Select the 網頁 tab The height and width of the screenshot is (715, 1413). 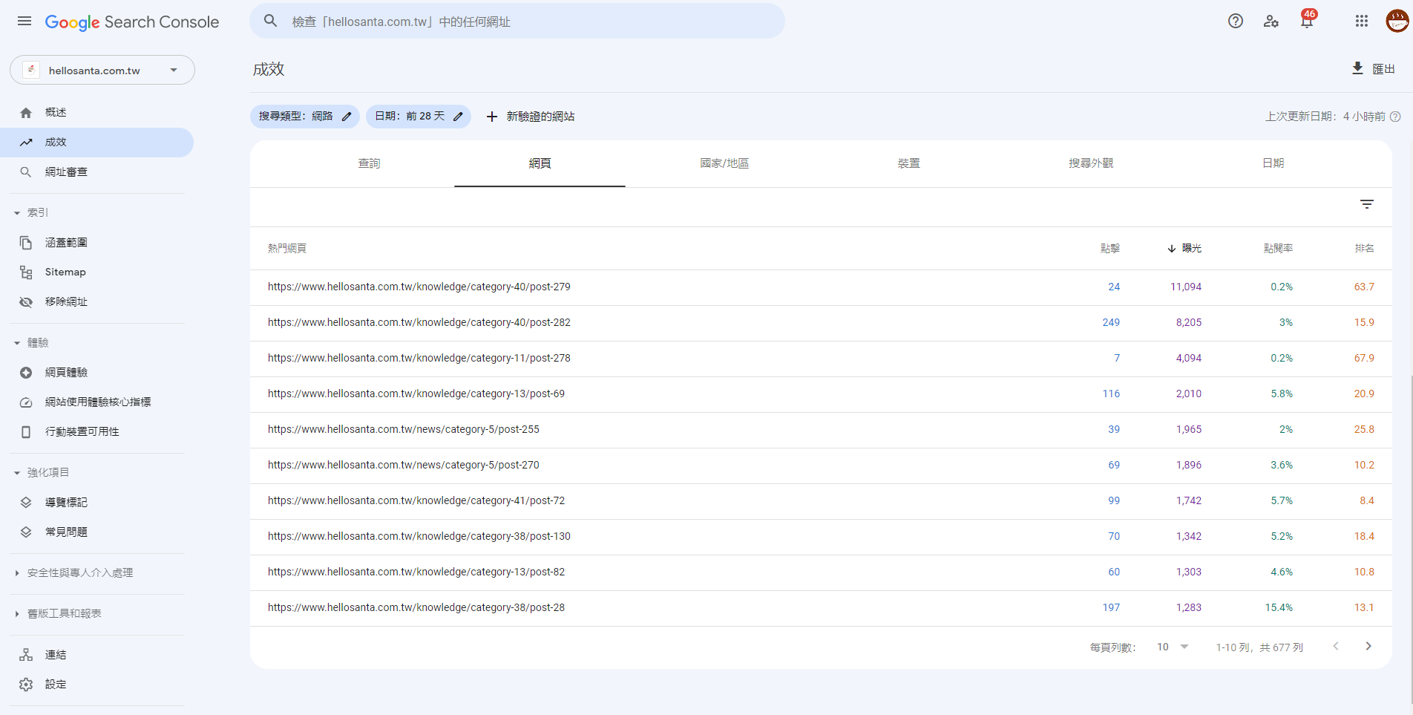(x=540, y=163)
